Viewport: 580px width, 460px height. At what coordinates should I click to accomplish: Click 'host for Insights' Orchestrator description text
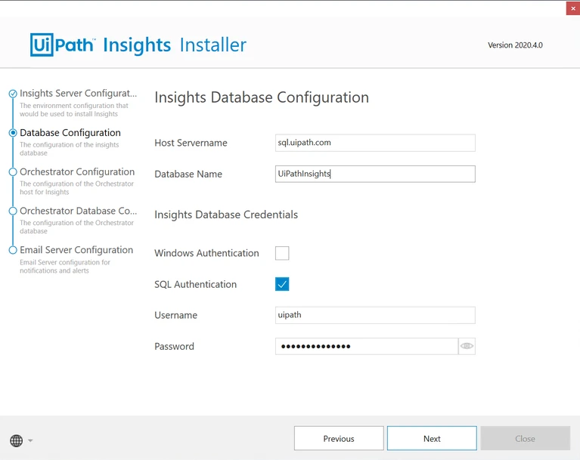point(45,192)
